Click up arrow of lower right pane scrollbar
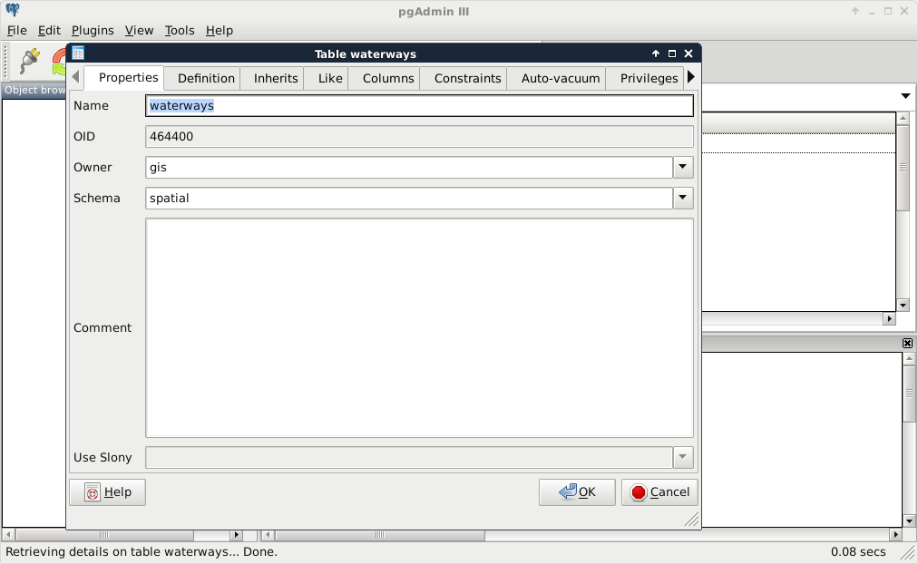This screenshot has width=918, height=564. pos(909,358)
